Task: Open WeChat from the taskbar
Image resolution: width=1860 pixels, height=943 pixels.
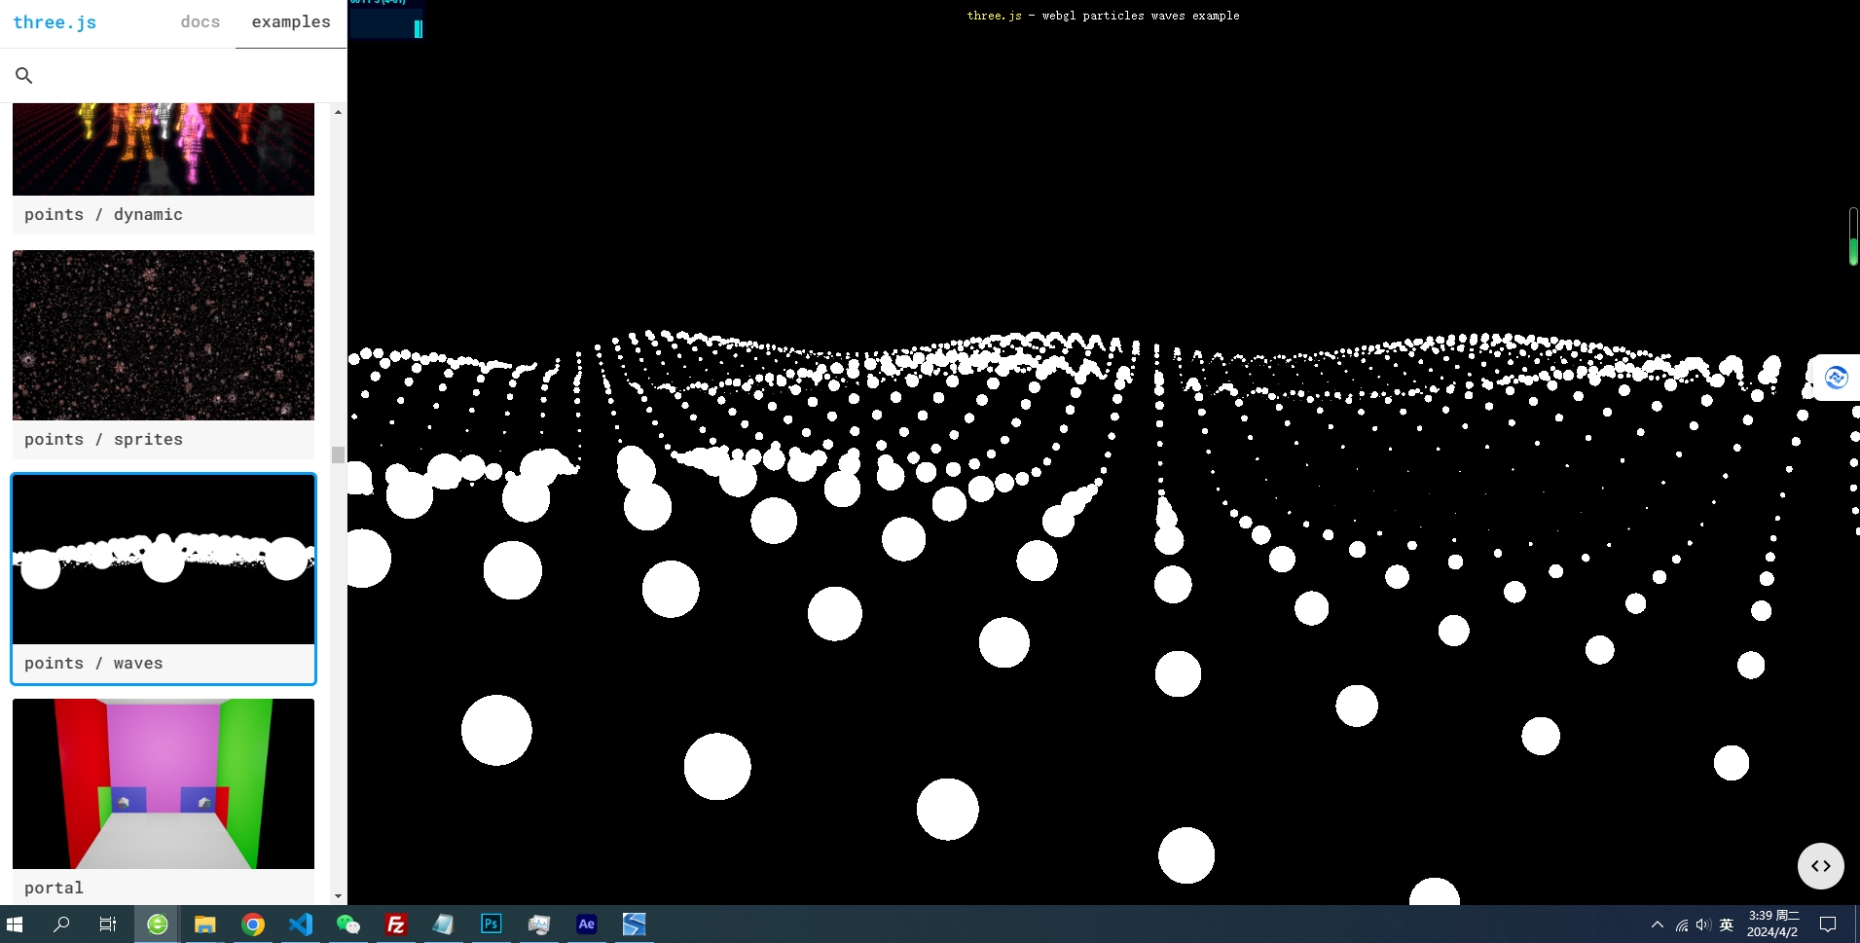Action: [347, 925]
